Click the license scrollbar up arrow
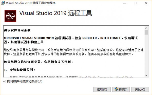 click(x=146, y=28)
